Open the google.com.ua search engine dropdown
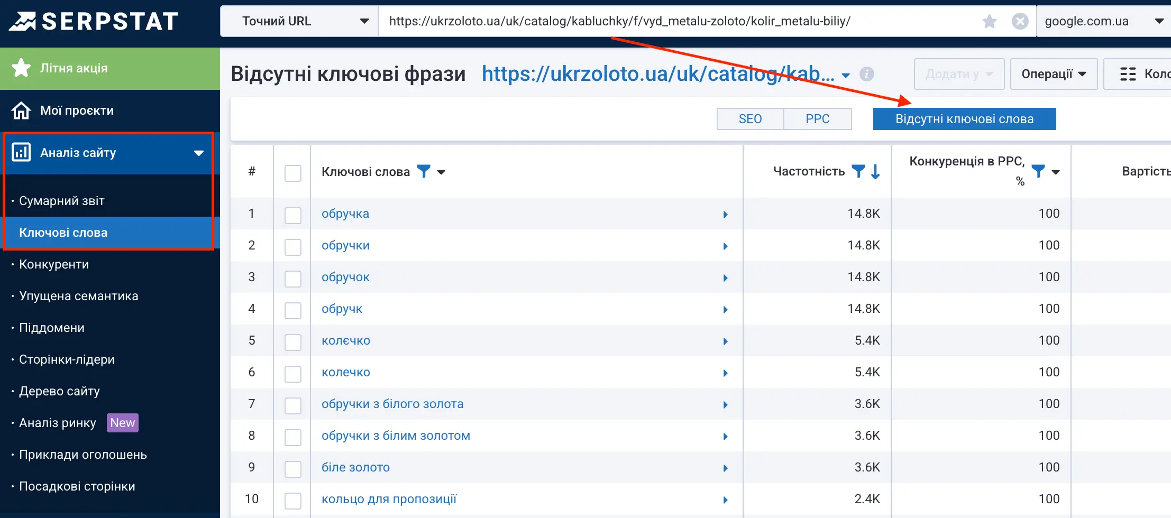Image resolution: width=1171 pixels, height=518 pixels. point(1103,21)
